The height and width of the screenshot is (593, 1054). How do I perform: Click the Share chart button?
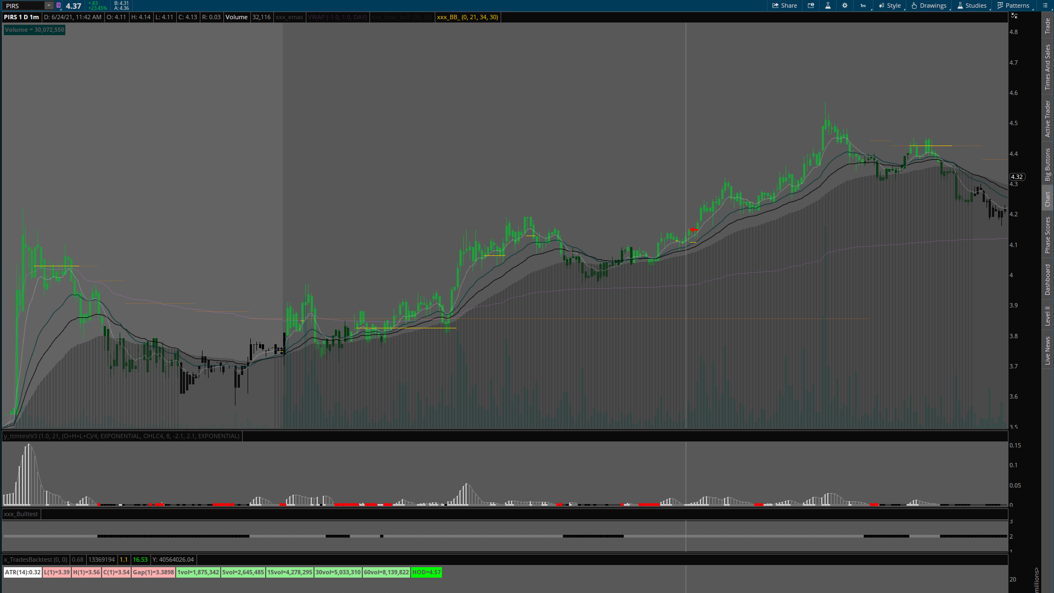784,5
